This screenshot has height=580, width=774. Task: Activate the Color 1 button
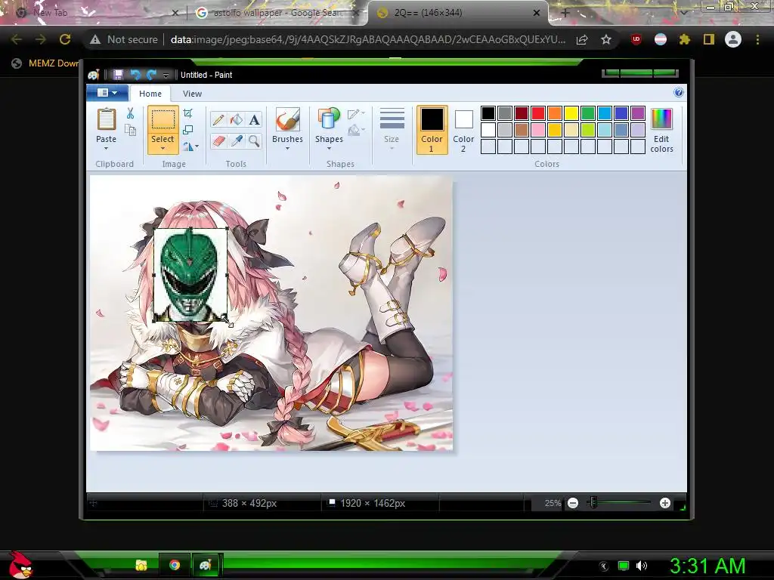coord(432,130)
